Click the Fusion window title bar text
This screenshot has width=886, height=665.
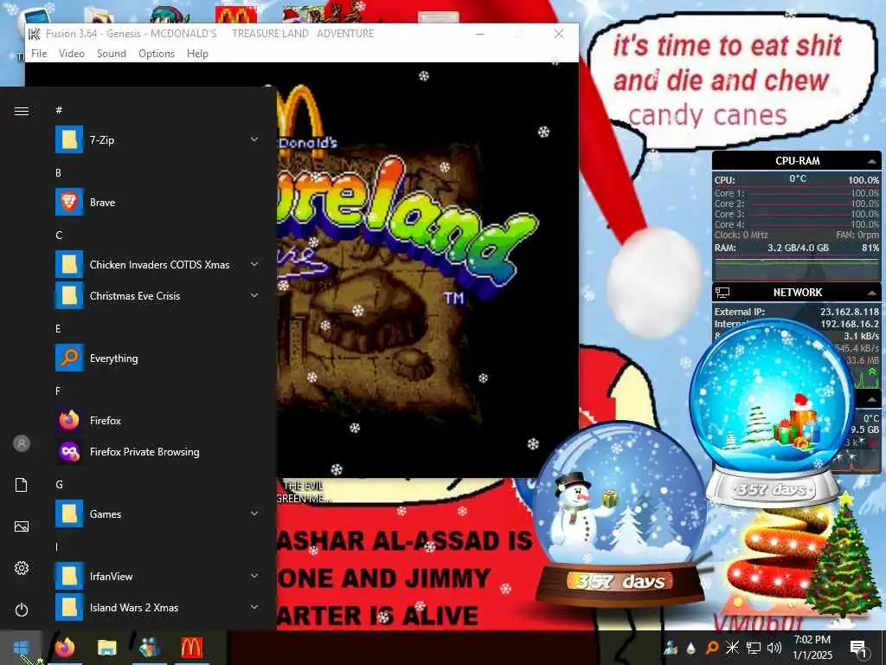209,34
